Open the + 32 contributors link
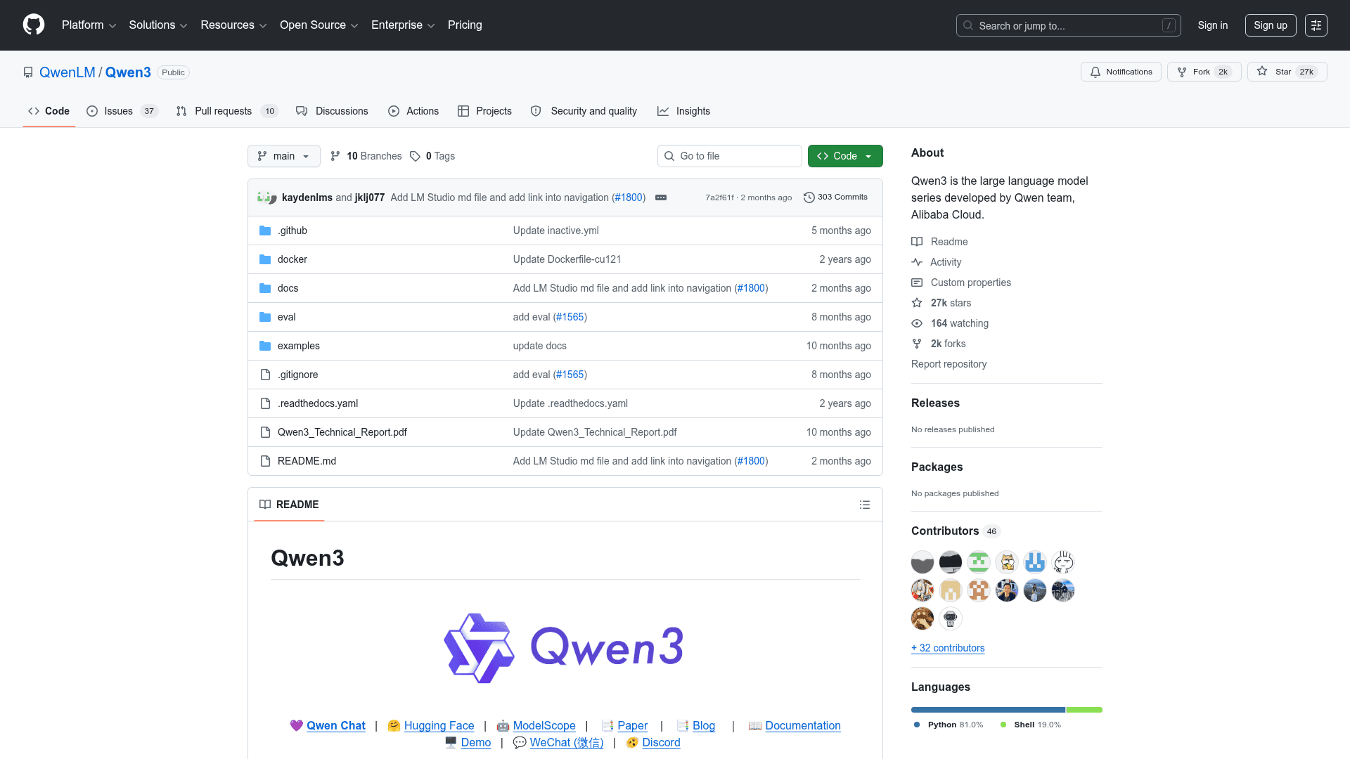1350x759 pixels. [x=948, y=648]
